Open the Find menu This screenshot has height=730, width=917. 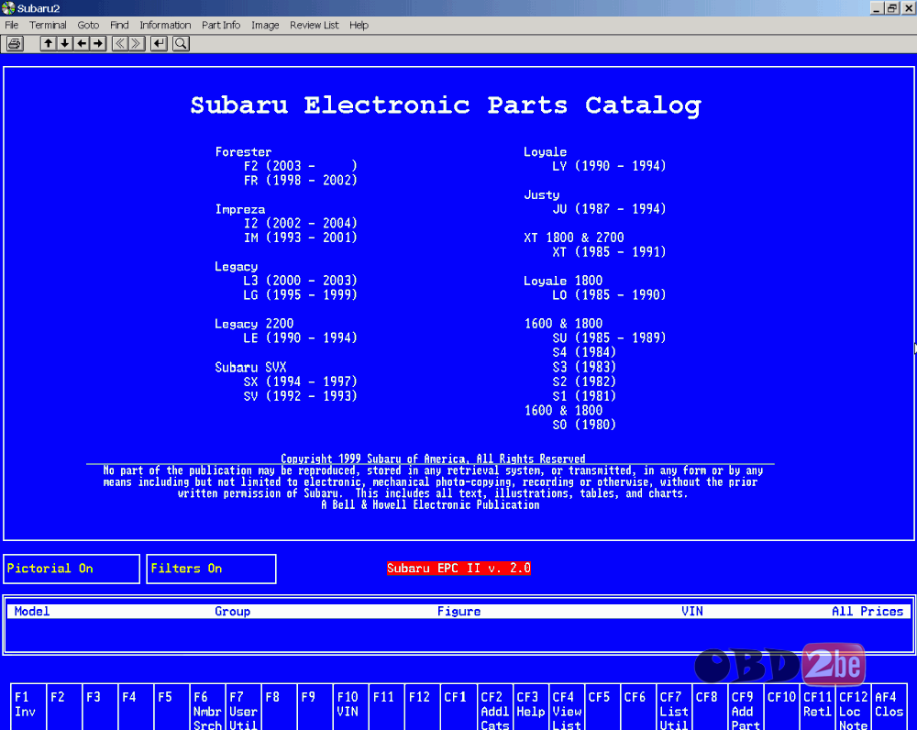[119, 25]
